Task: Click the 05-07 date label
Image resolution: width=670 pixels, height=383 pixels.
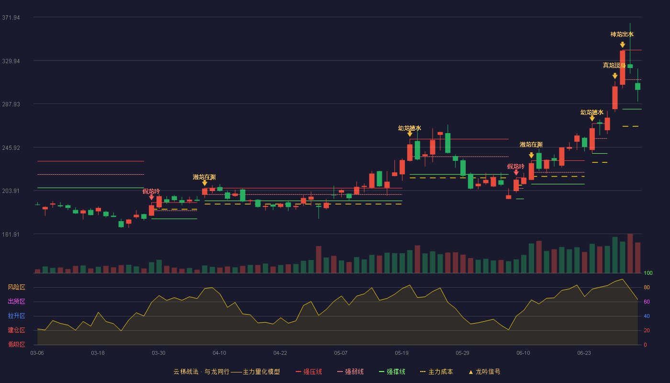Action: (x=341, y=353)
